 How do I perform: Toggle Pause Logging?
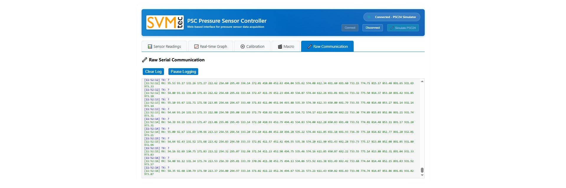(183, 72)
